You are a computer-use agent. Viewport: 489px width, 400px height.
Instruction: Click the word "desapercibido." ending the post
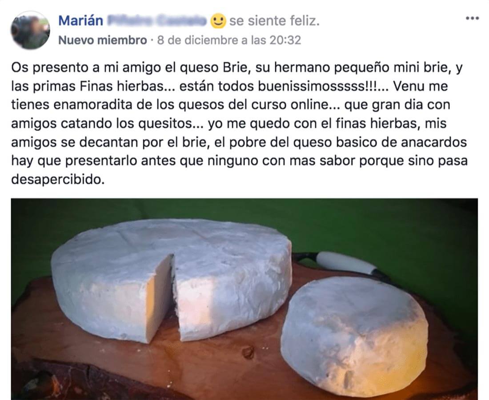click(58, 180)
